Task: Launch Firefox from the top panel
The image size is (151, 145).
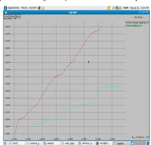Action: 39,8
